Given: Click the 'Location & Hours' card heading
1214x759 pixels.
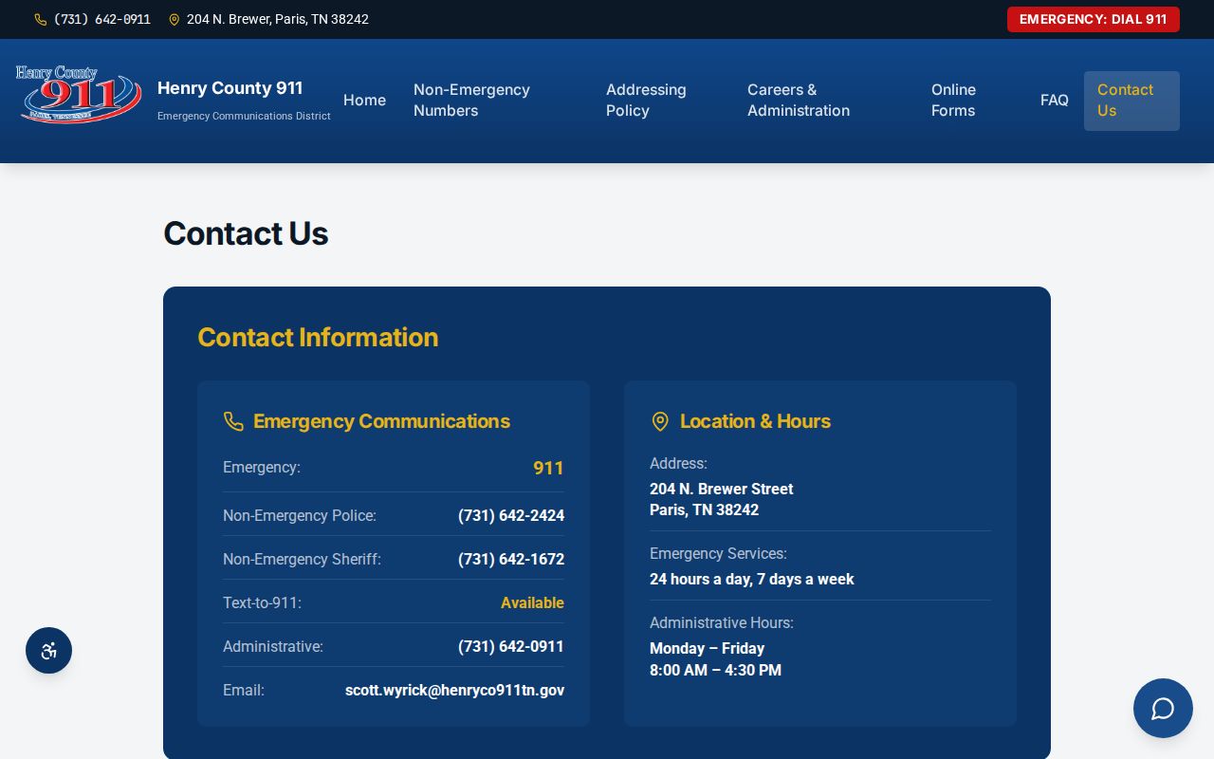Looking at the screenshot, I should [755, 421].
